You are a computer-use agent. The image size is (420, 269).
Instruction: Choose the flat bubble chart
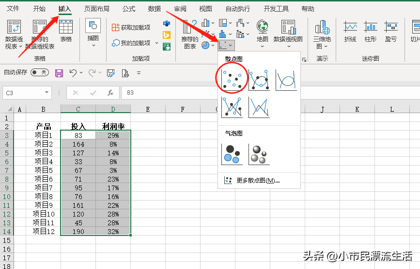232,154
